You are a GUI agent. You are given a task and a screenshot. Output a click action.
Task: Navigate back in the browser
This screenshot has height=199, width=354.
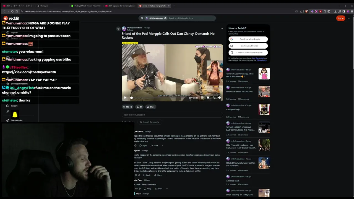pos(4,11)
